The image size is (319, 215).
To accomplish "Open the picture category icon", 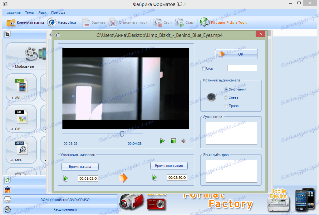I will (7, 190).
